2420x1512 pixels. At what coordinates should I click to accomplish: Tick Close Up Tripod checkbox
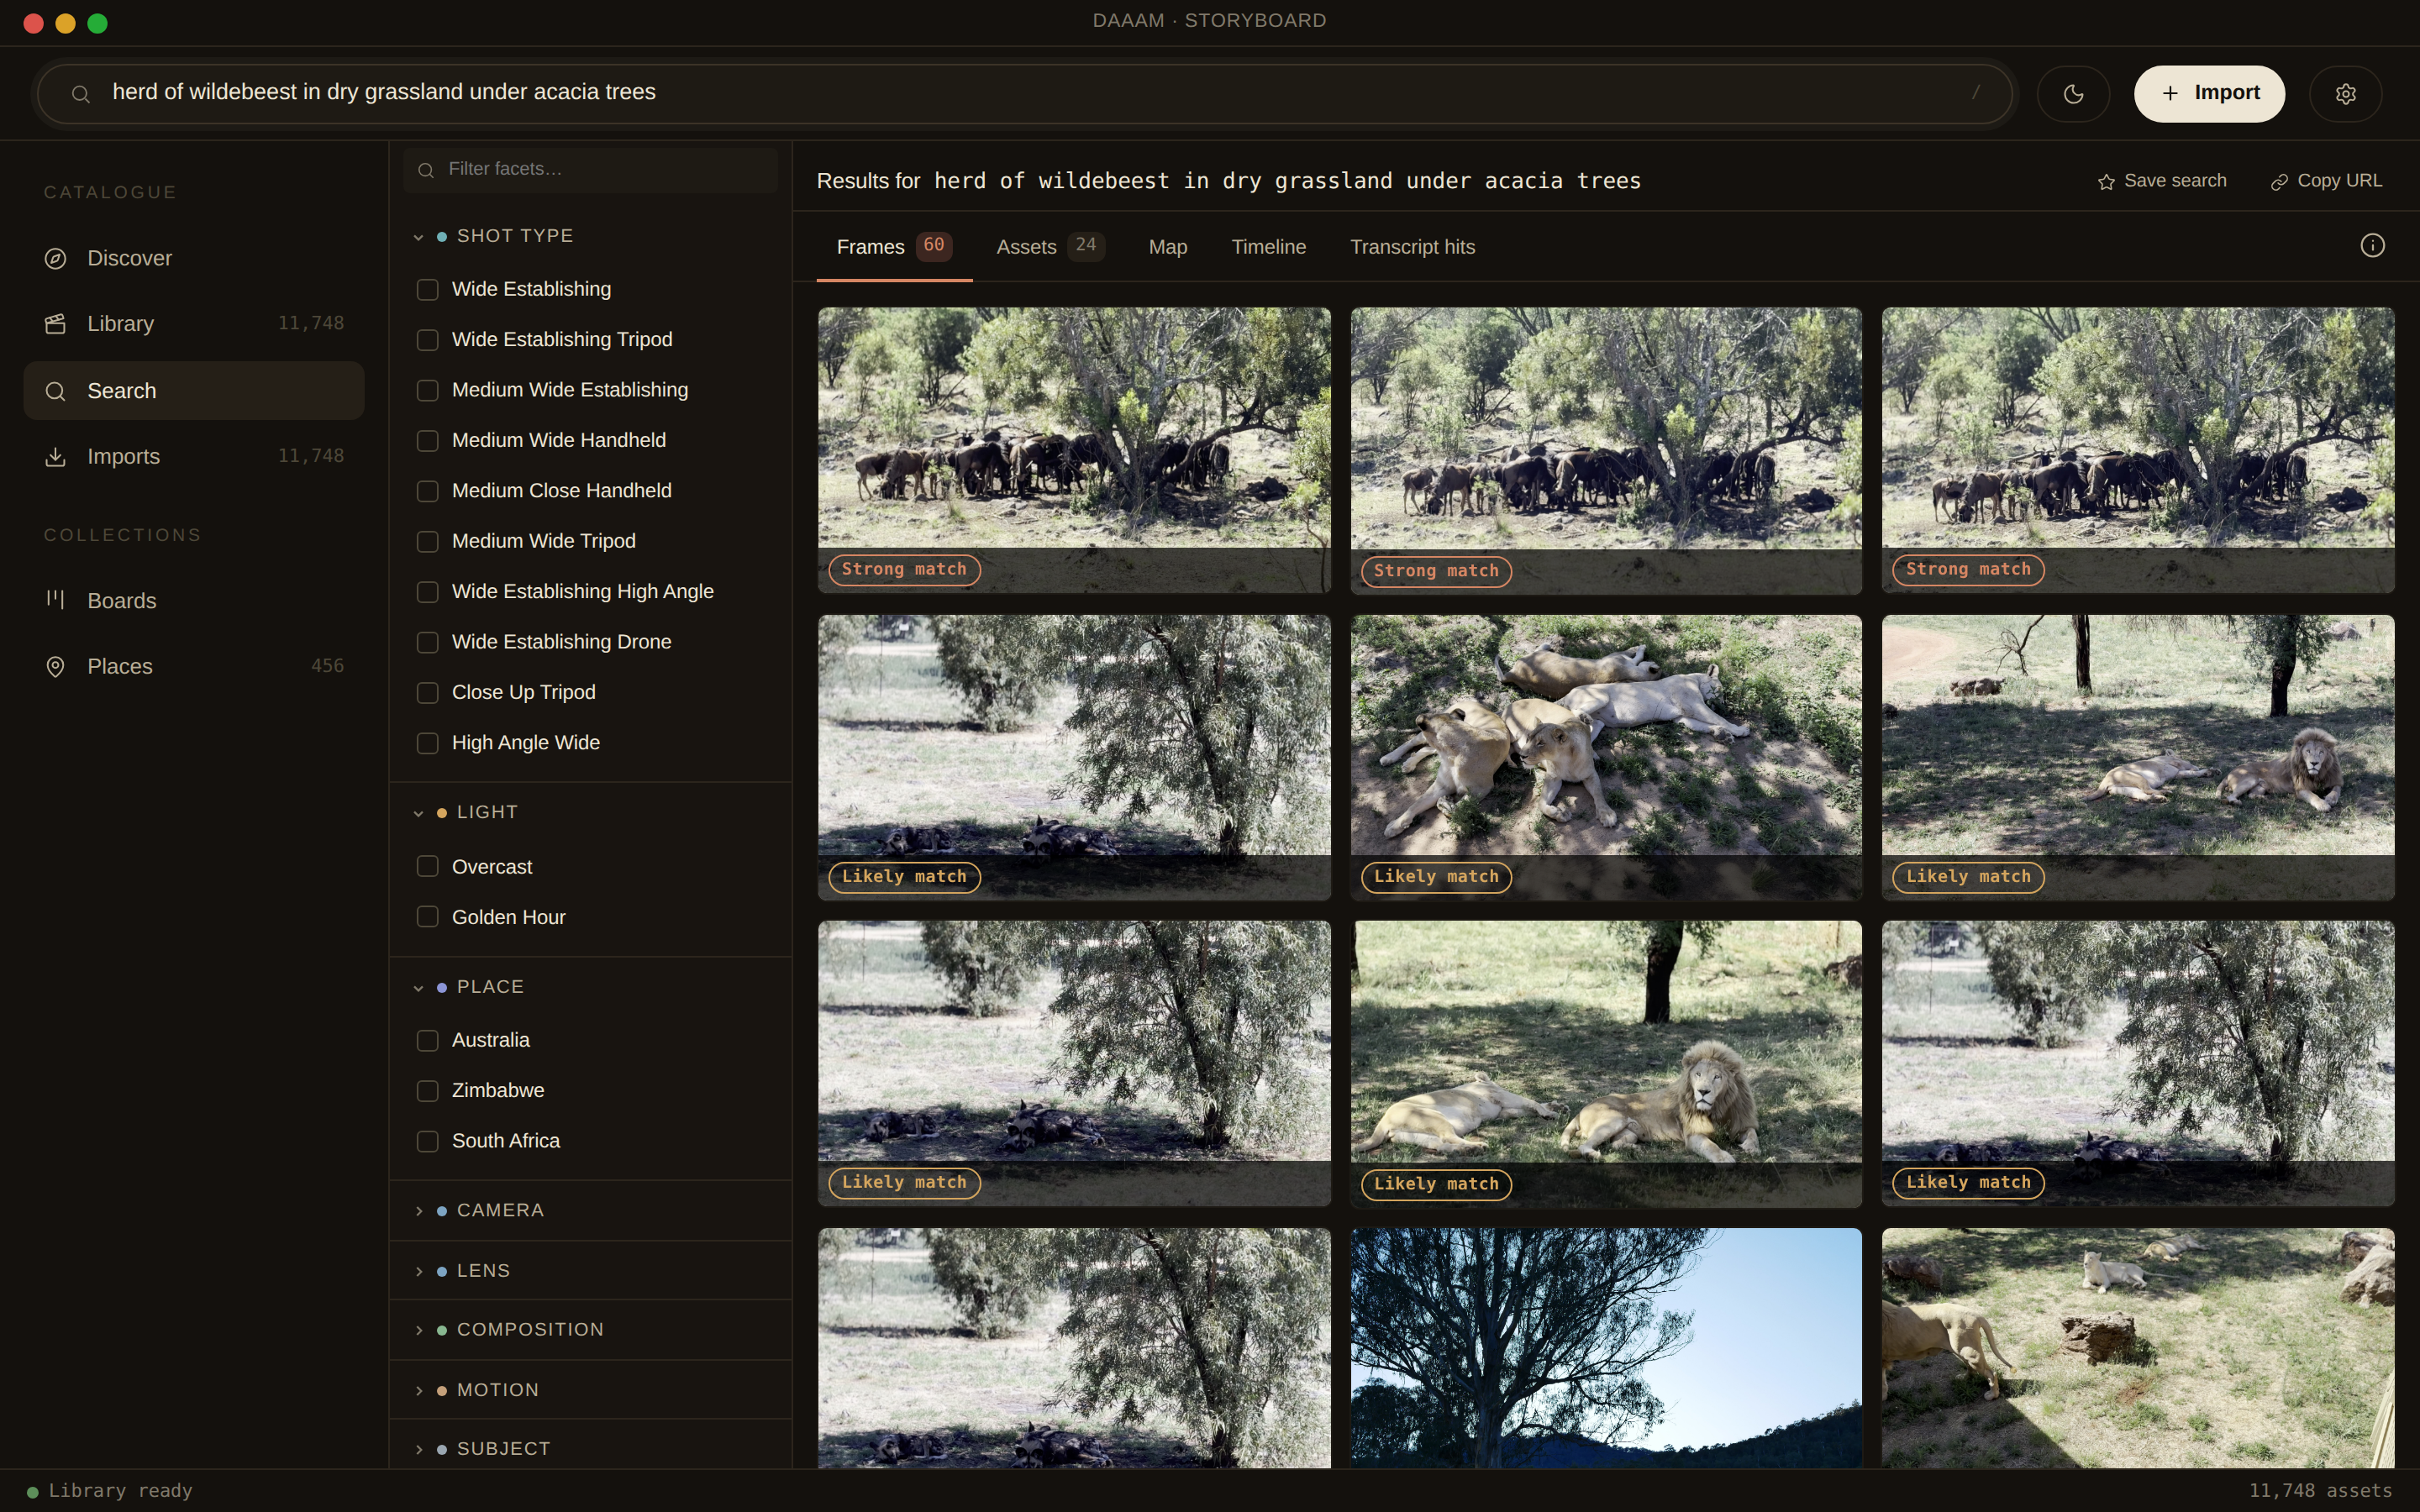click(x=427, y=693)
